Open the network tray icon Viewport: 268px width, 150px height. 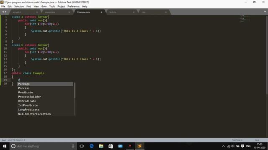pos(229,146)
